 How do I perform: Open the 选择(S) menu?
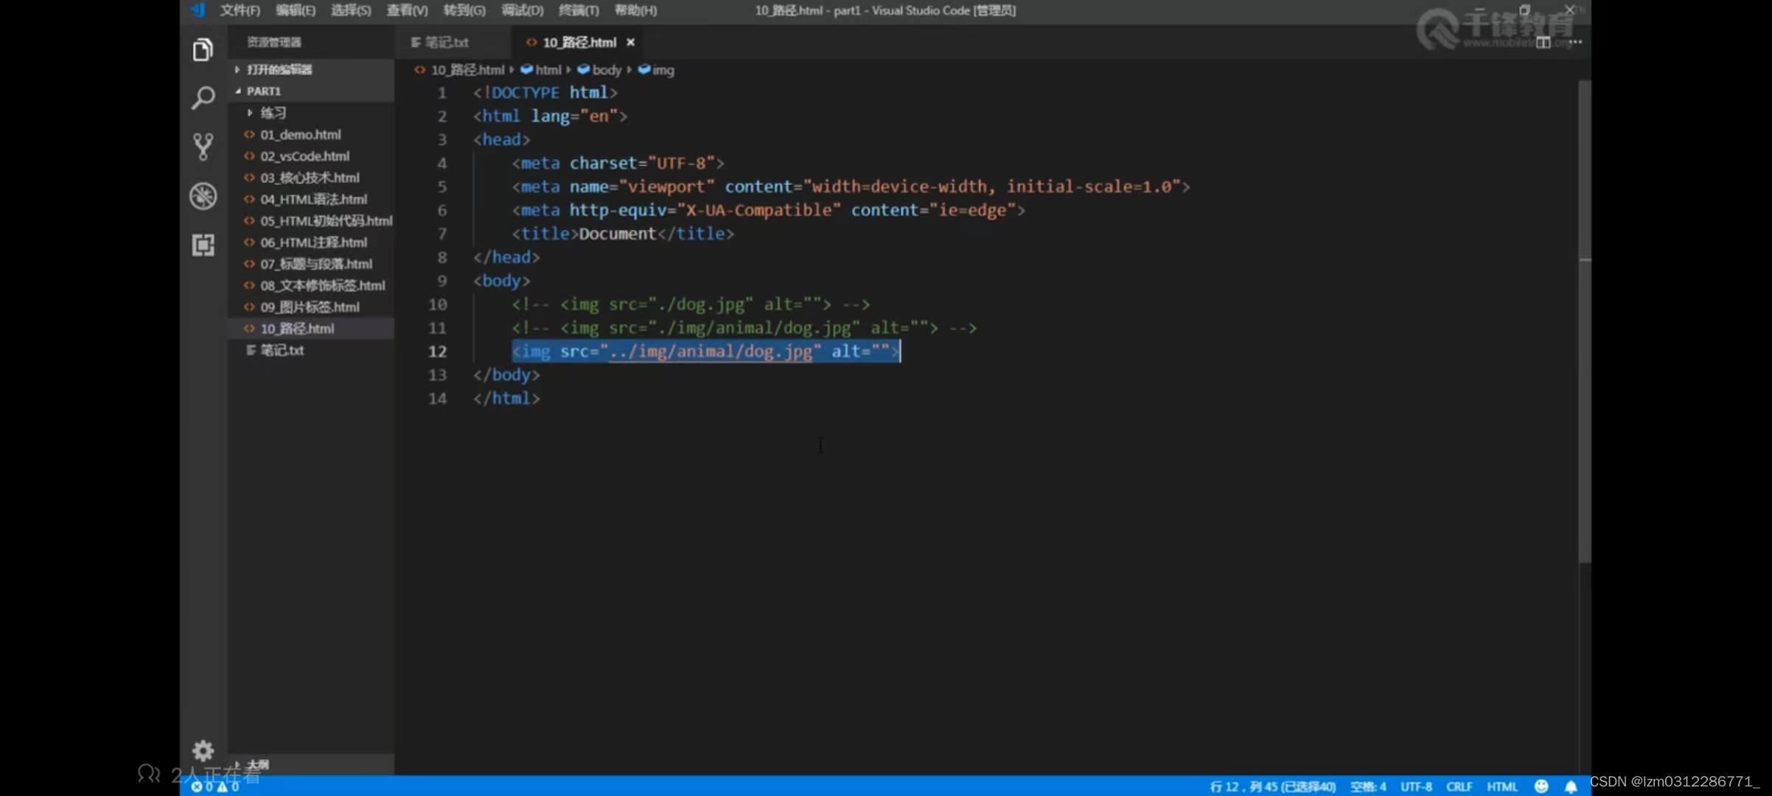click(x=351, y=10)
